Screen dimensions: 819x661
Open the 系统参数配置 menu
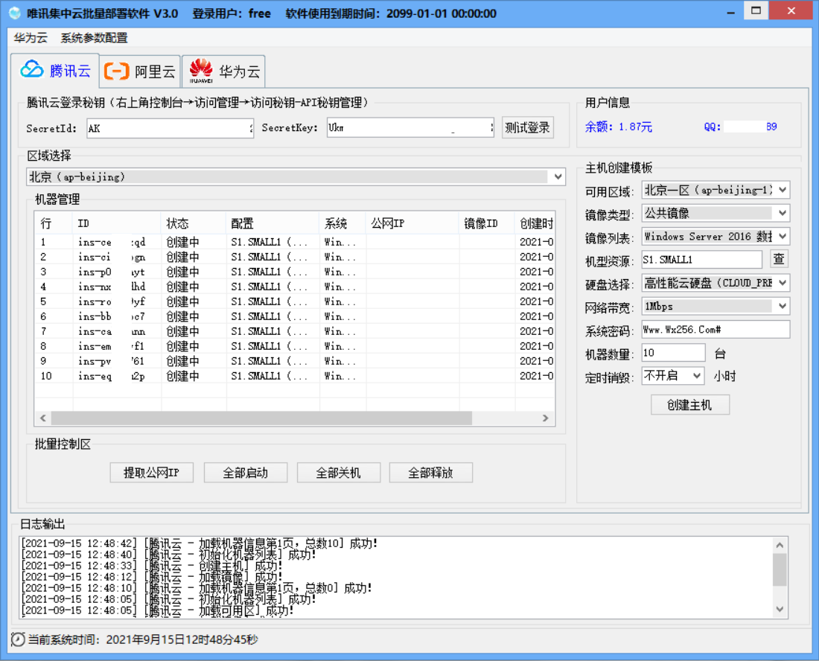click(x=94, y=38)
